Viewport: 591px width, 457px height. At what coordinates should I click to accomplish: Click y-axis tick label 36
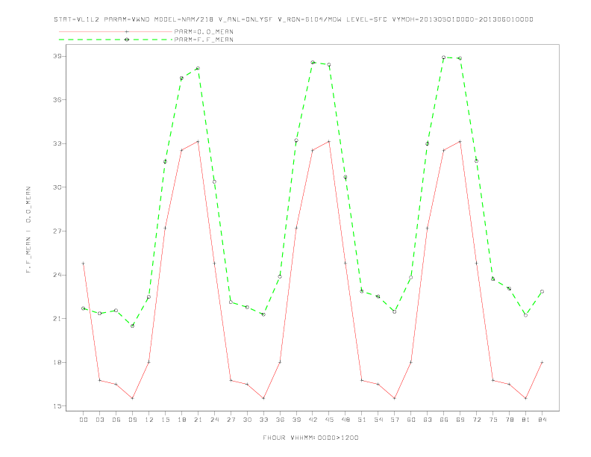(57, 100)
